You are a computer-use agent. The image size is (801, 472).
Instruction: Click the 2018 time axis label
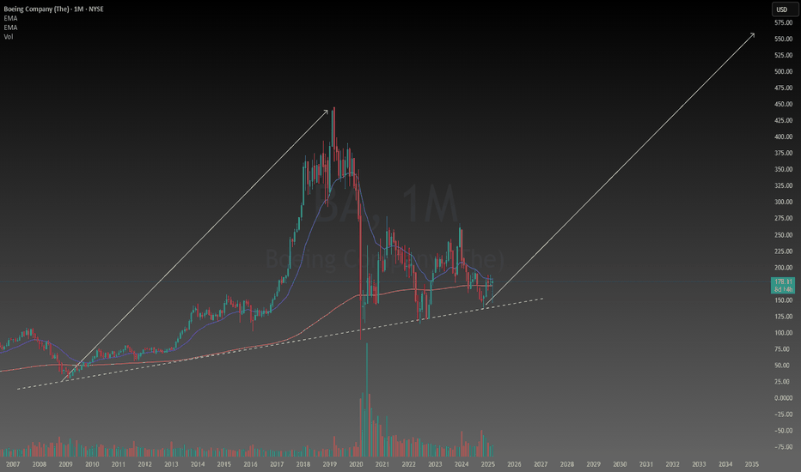tap(303, 464)
